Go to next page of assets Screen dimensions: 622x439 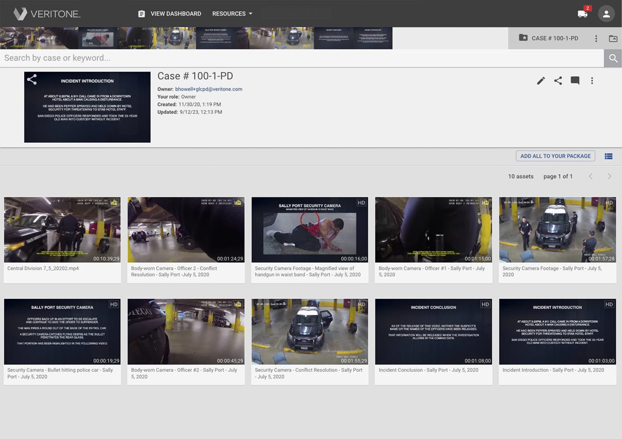(609, 176)
